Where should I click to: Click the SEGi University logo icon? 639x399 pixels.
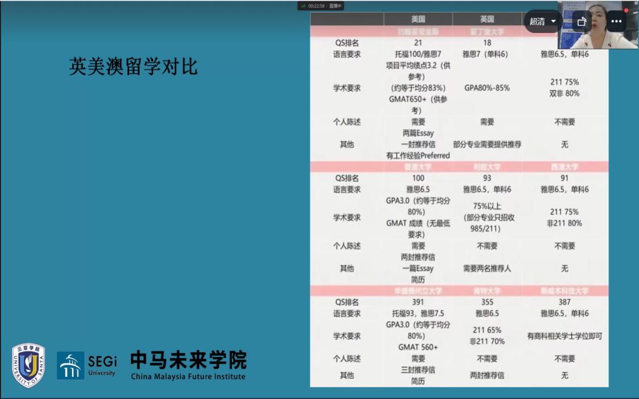pos(70,365)
